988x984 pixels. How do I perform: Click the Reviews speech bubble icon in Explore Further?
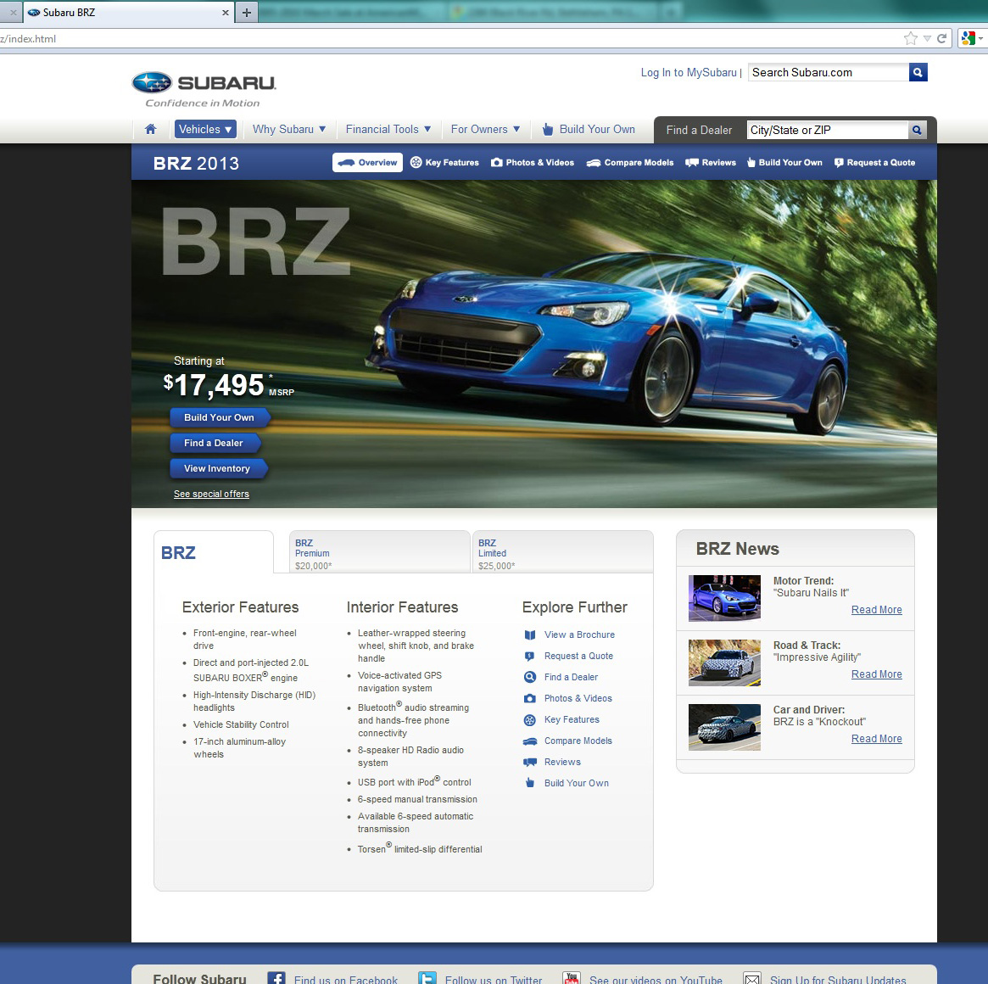[530, 762]
